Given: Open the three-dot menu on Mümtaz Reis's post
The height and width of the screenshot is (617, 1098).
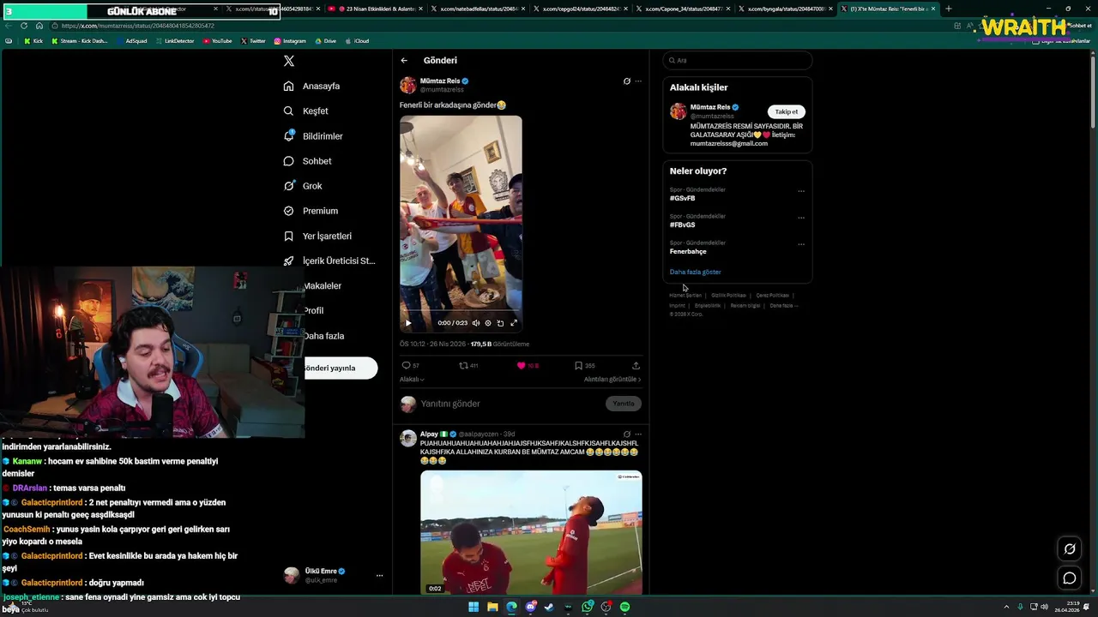Looking at the screenshot, I should click(637, 81).
